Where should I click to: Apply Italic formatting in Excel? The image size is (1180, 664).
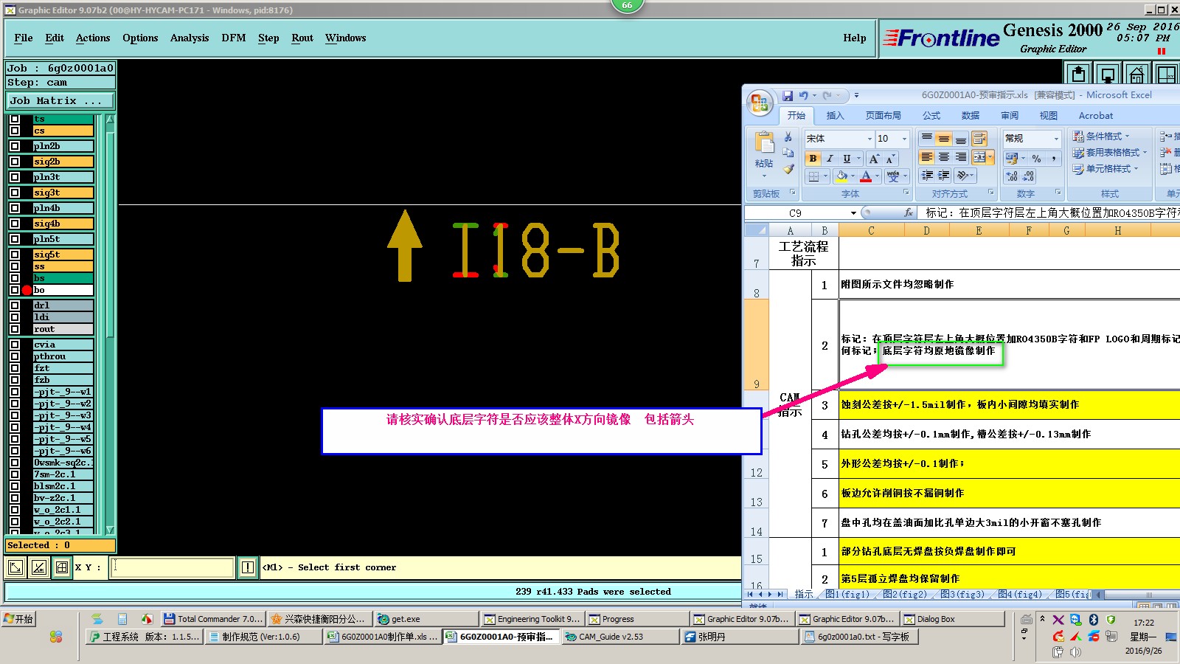pos(830,159)
